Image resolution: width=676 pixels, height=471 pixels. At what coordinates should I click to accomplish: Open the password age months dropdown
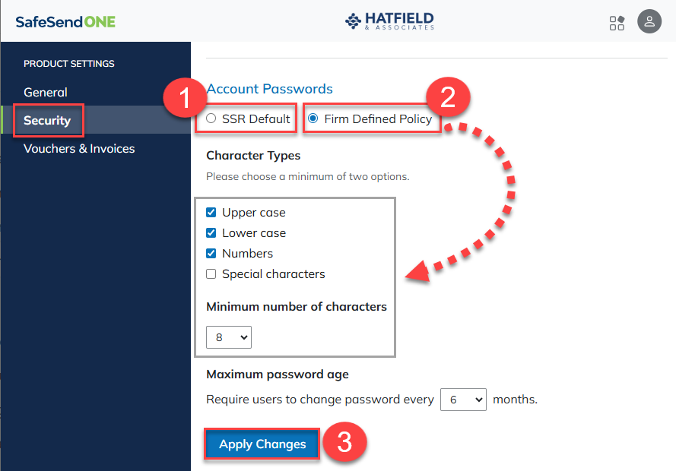463,400
